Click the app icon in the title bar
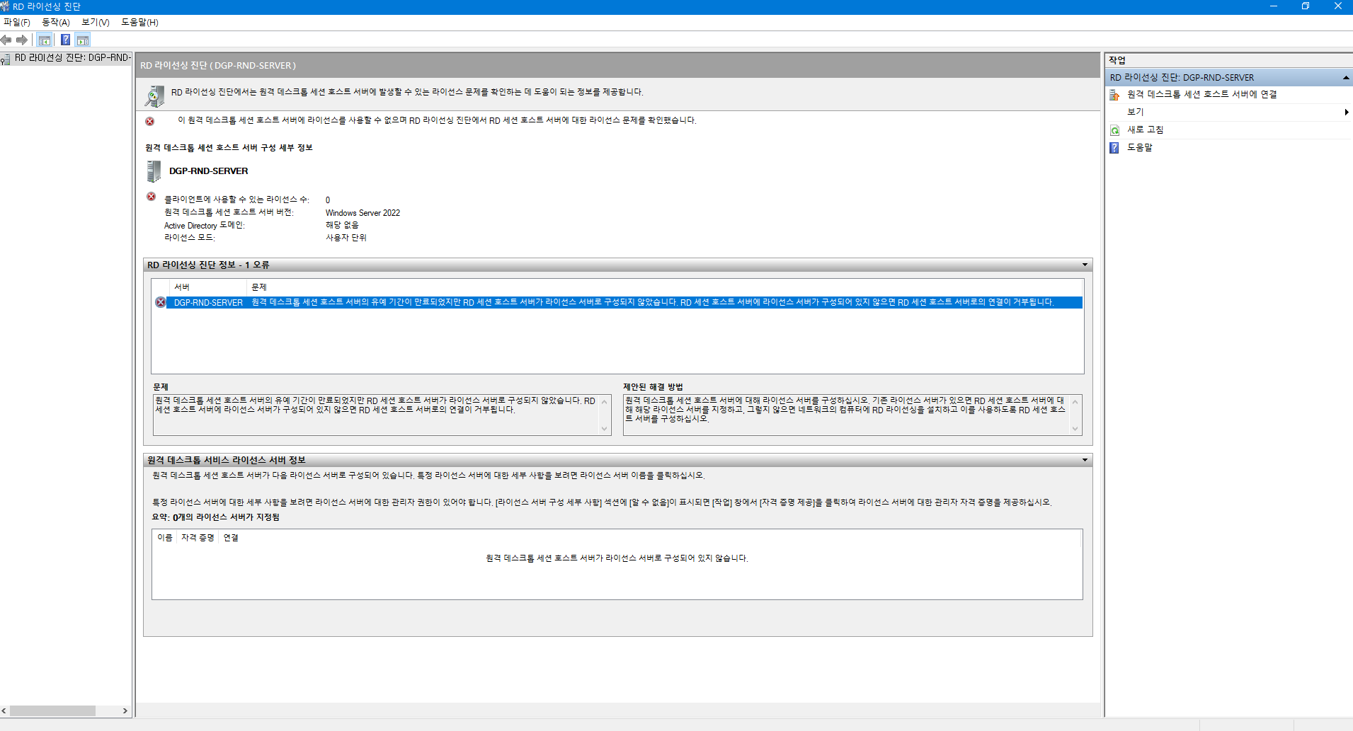The height and width of the screenshot is (731, 1353). [x=5, y=6]
